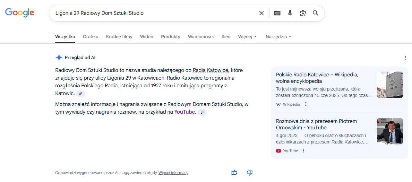Open three-dot menu next to YouTube source
This screenshot has width=412, height=182.
(x=304, y=151)
